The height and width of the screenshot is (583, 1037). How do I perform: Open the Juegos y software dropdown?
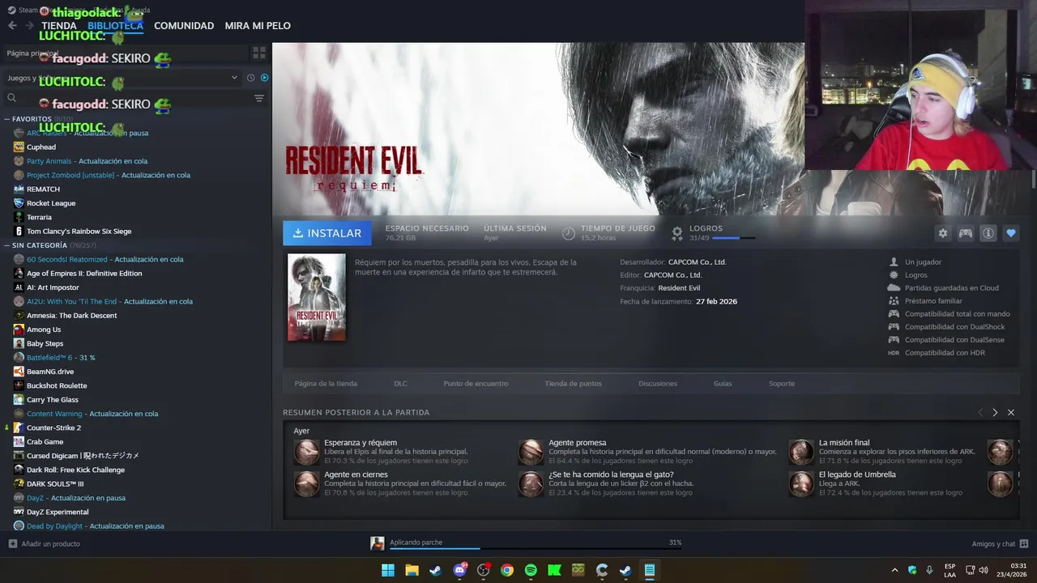pos(122,78)
